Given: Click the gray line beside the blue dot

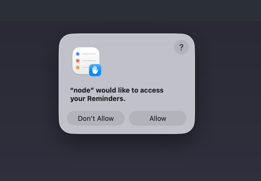Looking at the screenshot, I should [89, 54].
